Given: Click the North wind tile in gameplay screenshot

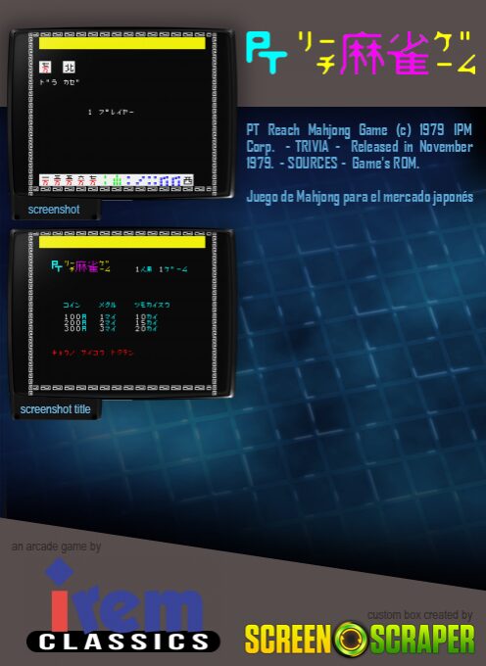Looking at the screenshot, I should pos(69,67).
